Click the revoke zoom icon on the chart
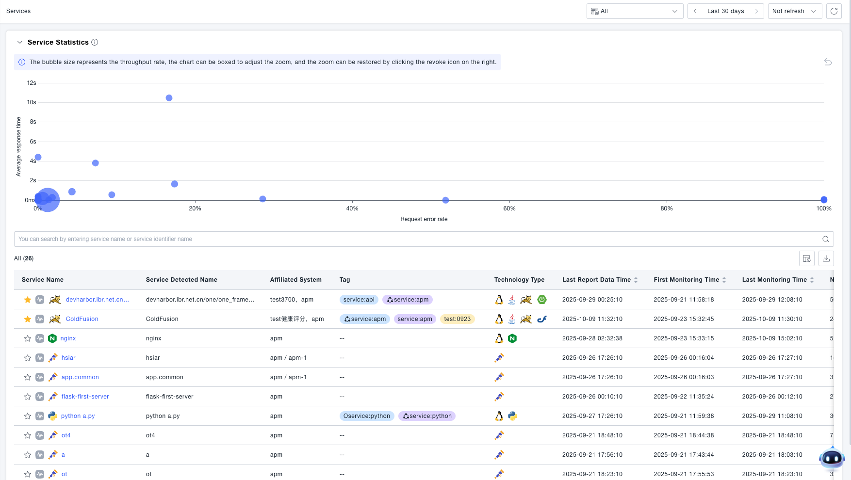The height and width of the screenshot is (480, 851). coord(828,62)
